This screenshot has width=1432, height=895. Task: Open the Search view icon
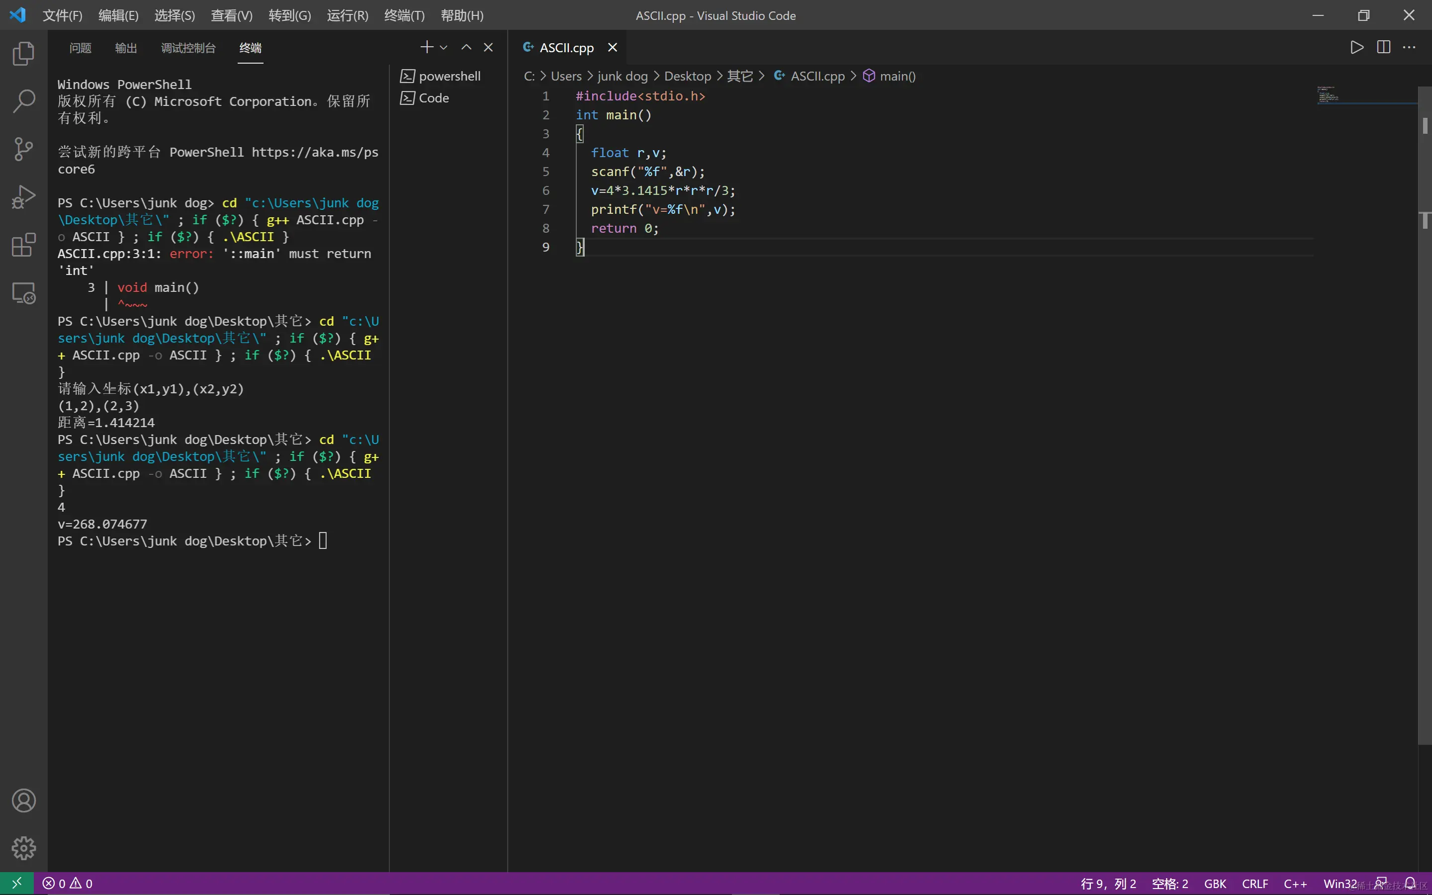24,101
